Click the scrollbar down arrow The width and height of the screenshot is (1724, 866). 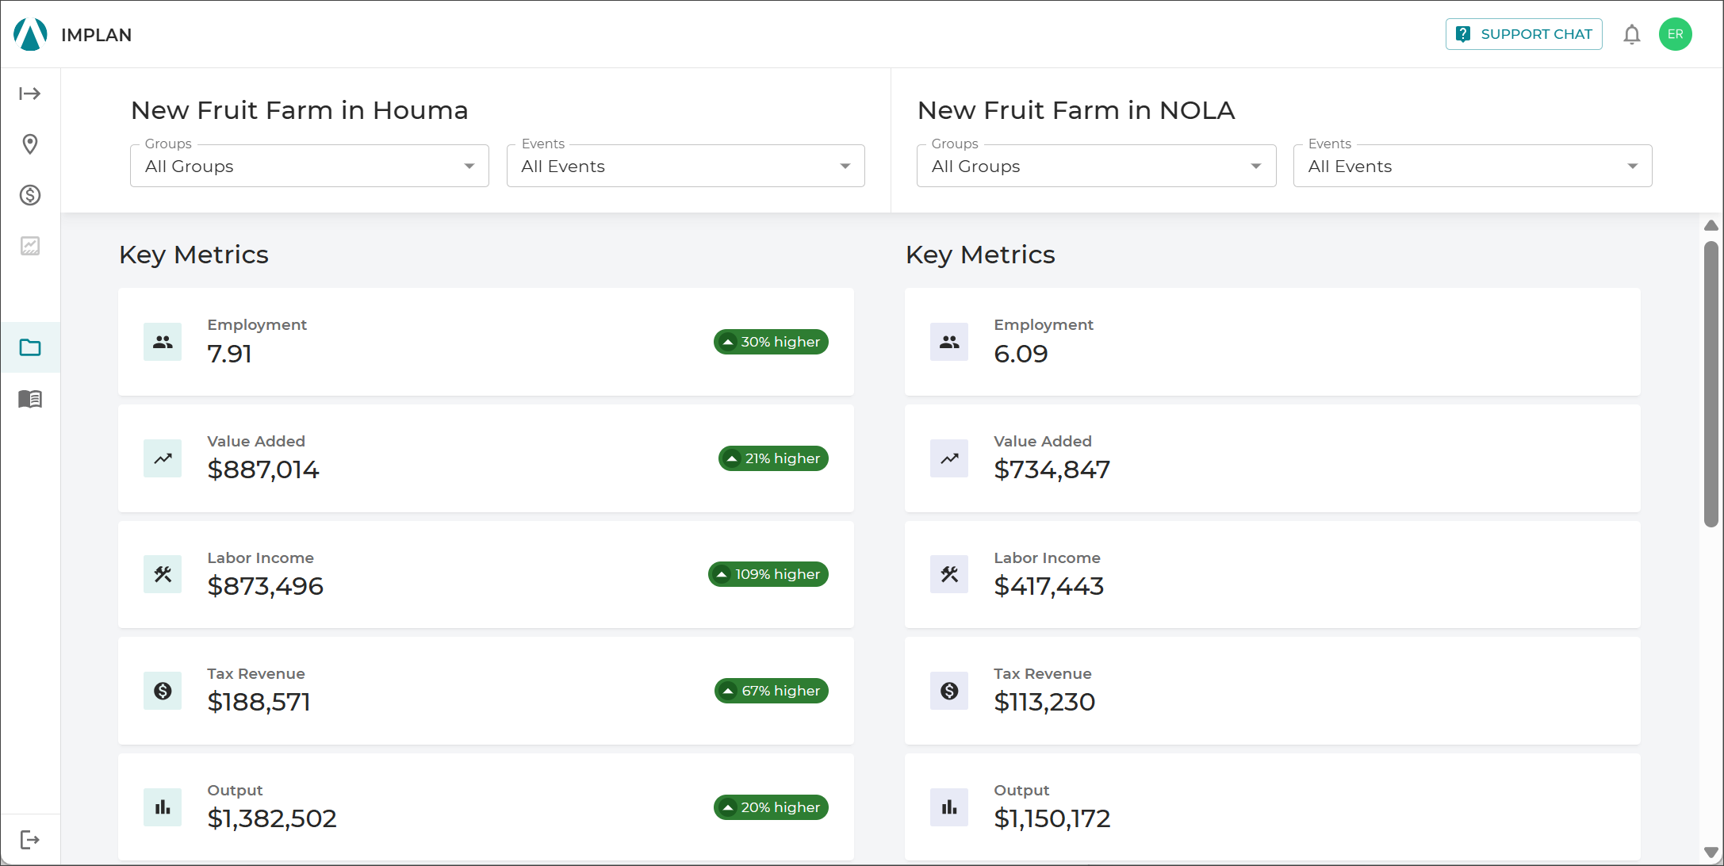[1711, 853]
